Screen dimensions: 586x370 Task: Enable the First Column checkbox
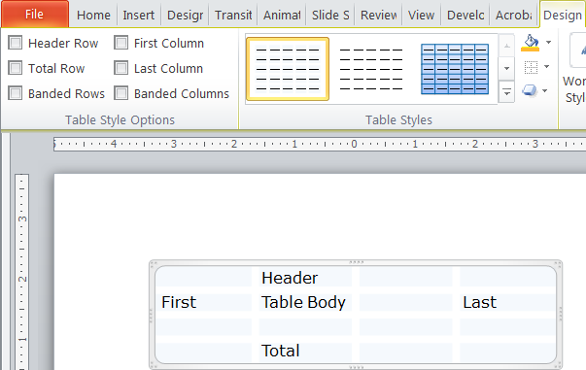pyautogui.click(x=121, y=43)
